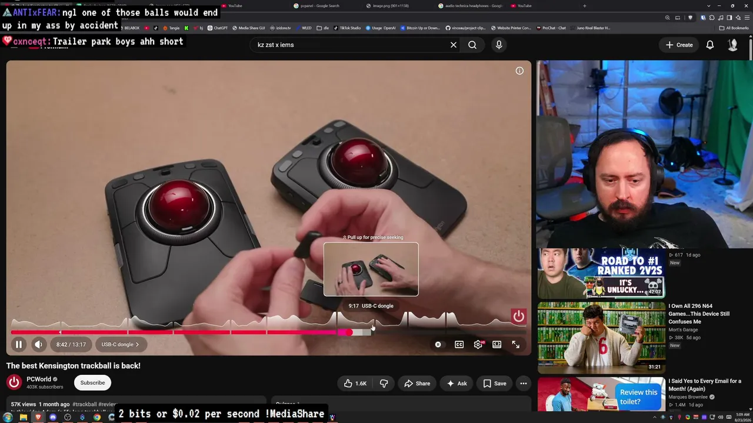Open Chrome from the taskbar

point(97,417)
